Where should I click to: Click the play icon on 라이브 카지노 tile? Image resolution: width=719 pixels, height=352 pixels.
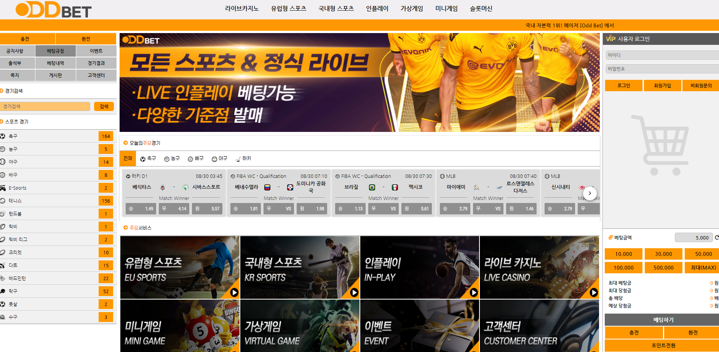[594, 292]
